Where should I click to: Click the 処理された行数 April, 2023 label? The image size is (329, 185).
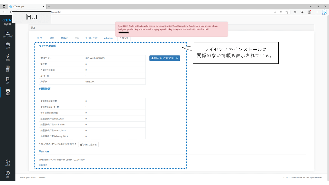tap(52, 125)
